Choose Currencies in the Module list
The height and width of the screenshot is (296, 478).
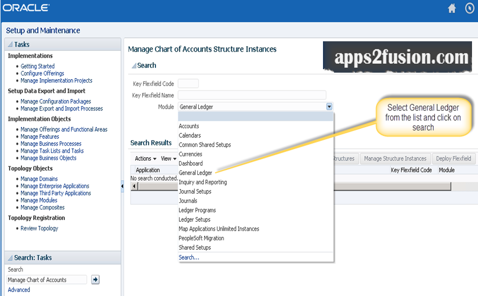[x=190, y=154]
